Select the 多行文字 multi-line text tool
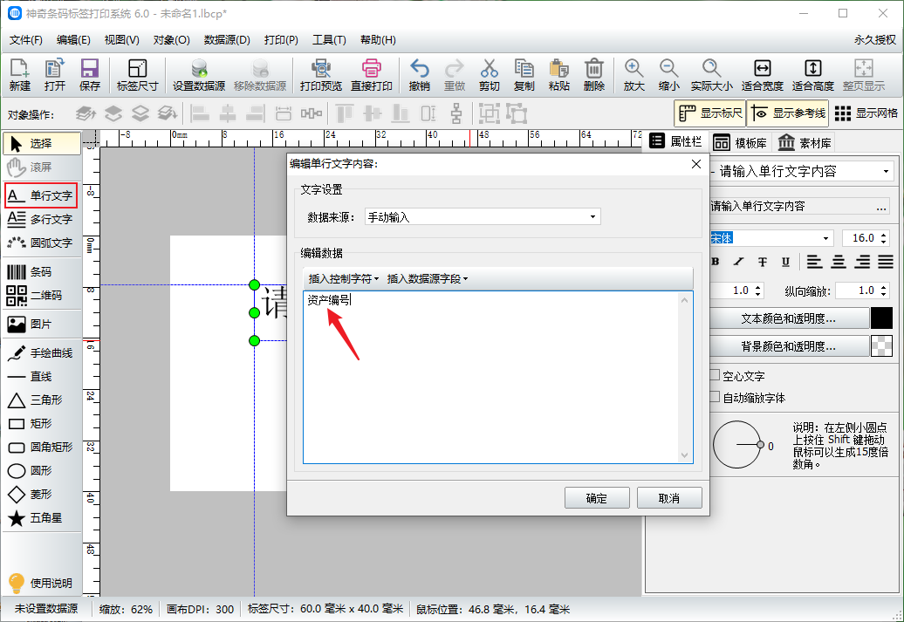Image resolution: width=904 pixels, height=622 pixels. (x=41, y=219)
